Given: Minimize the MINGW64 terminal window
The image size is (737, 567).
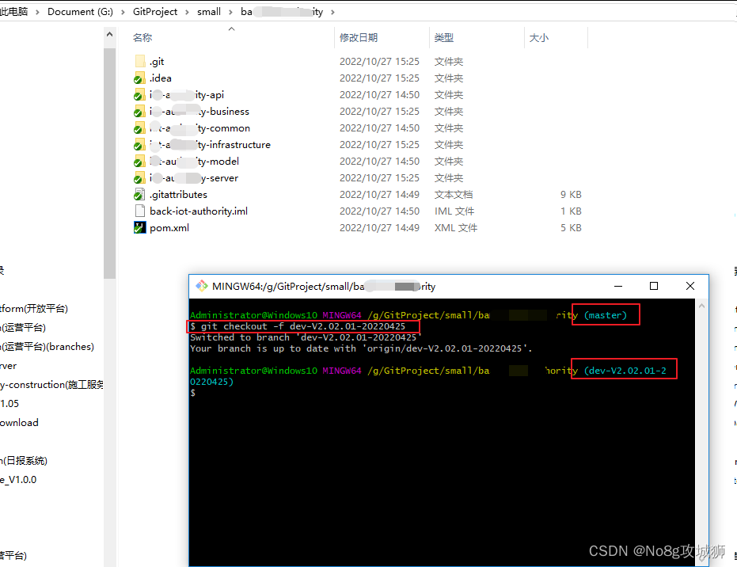Looking at the screenshot, I should tap(618, 286).
